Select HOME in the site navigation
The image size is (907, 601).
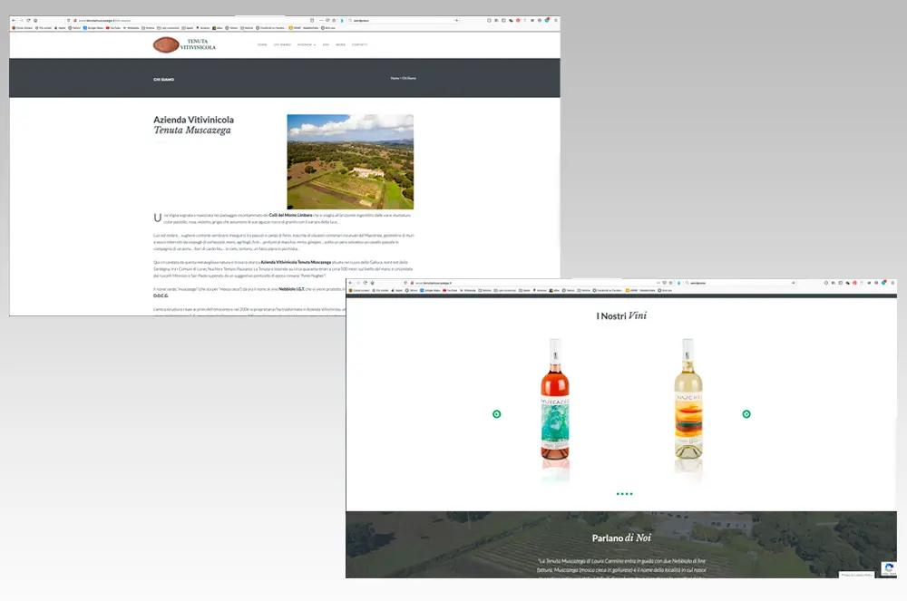click(262, 44)
